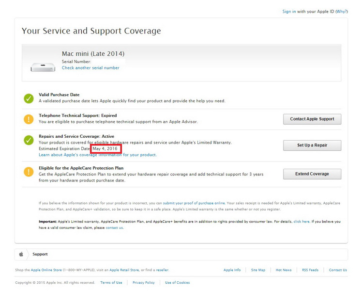363x291 pixels.
Task: Follow the submit your proof of purchase online link
Action: click(x=194, y=203)
